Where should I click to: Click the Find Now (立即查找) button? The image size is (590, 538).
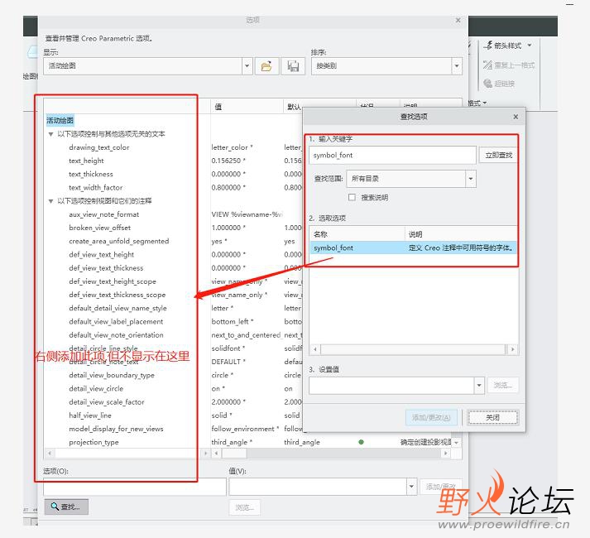coord(499,155)
